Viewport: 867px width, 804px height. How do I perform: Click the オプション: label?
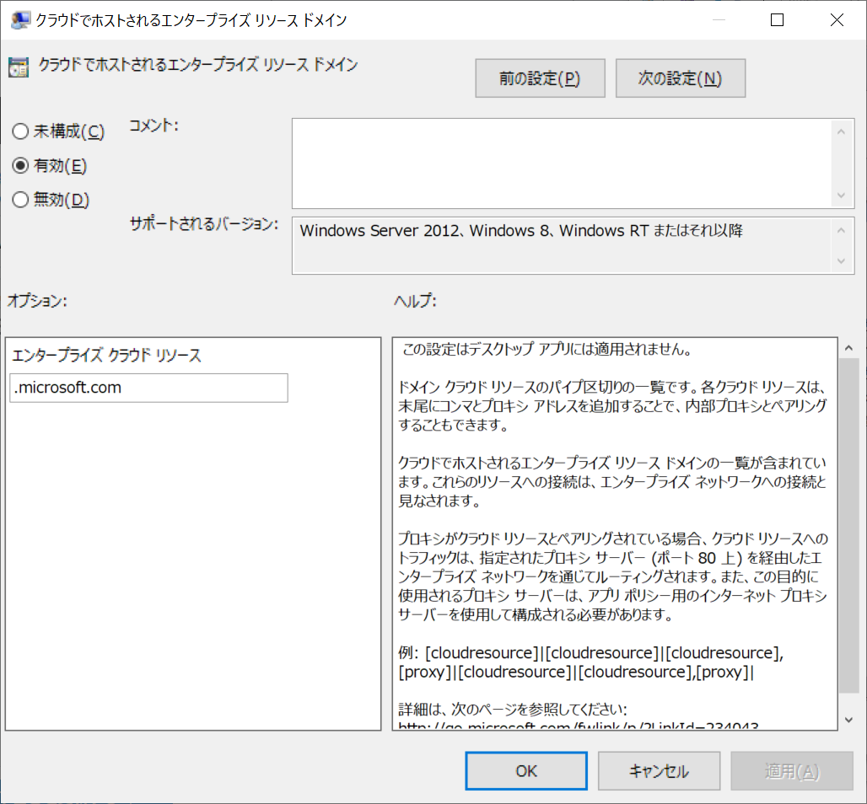click(37, 301)
